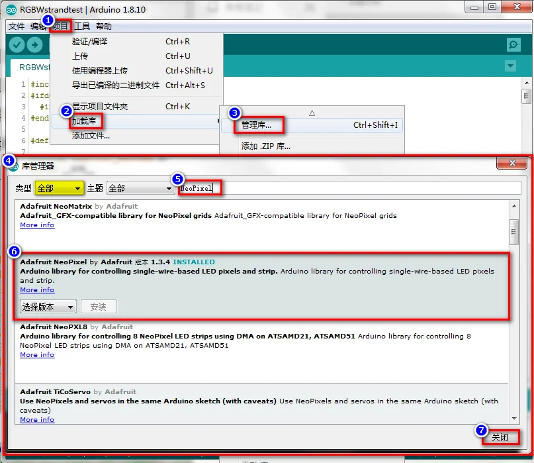The height and width of the screenshot is (463, 534).
Task: Close the 库管理器 dialog with X
Action: tap(512, 164)
